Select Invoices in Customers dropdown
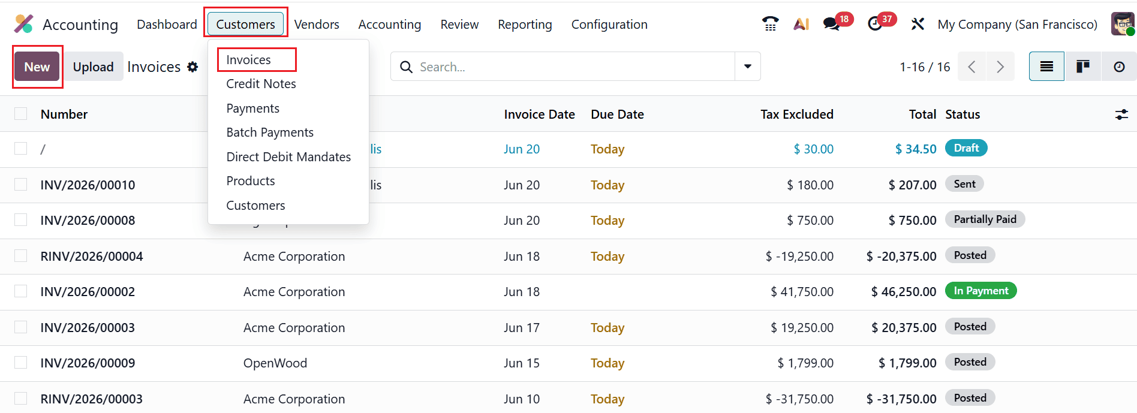The width and height of the screenshot is (1137, 413). click(248, 60)
